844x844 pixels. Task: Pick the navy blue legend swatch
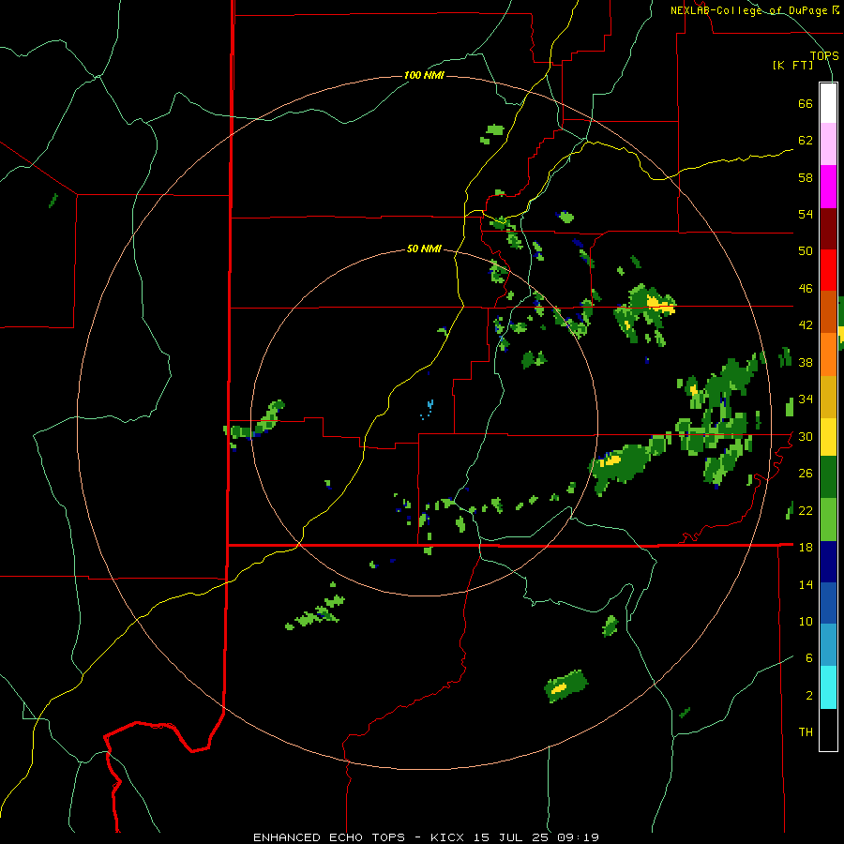coord(828,562)
